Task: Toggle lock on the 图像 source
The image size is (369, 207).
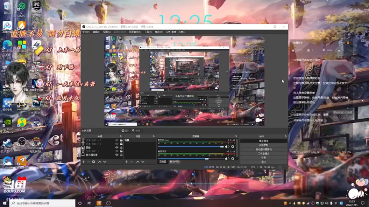Action: pos(121,147)
